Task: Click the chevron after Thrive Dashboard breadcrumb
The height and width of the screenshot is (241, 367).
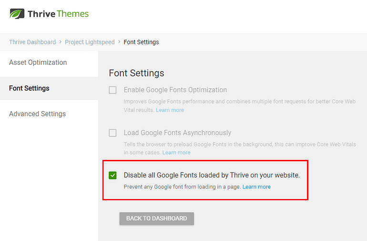Action: [61, 42]
